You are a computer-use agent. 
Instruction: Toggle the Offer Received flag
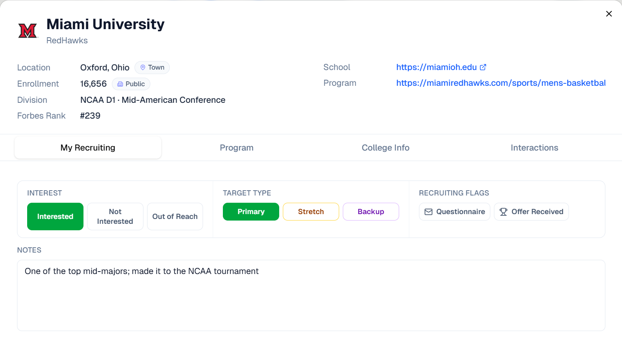point(531,212)
